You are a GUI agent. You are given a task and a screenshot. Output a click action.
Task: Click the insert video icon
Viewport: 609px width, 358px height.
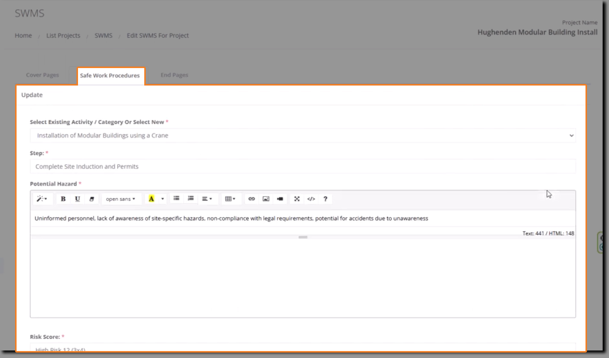pyautogui.click(x=280, y=199)
